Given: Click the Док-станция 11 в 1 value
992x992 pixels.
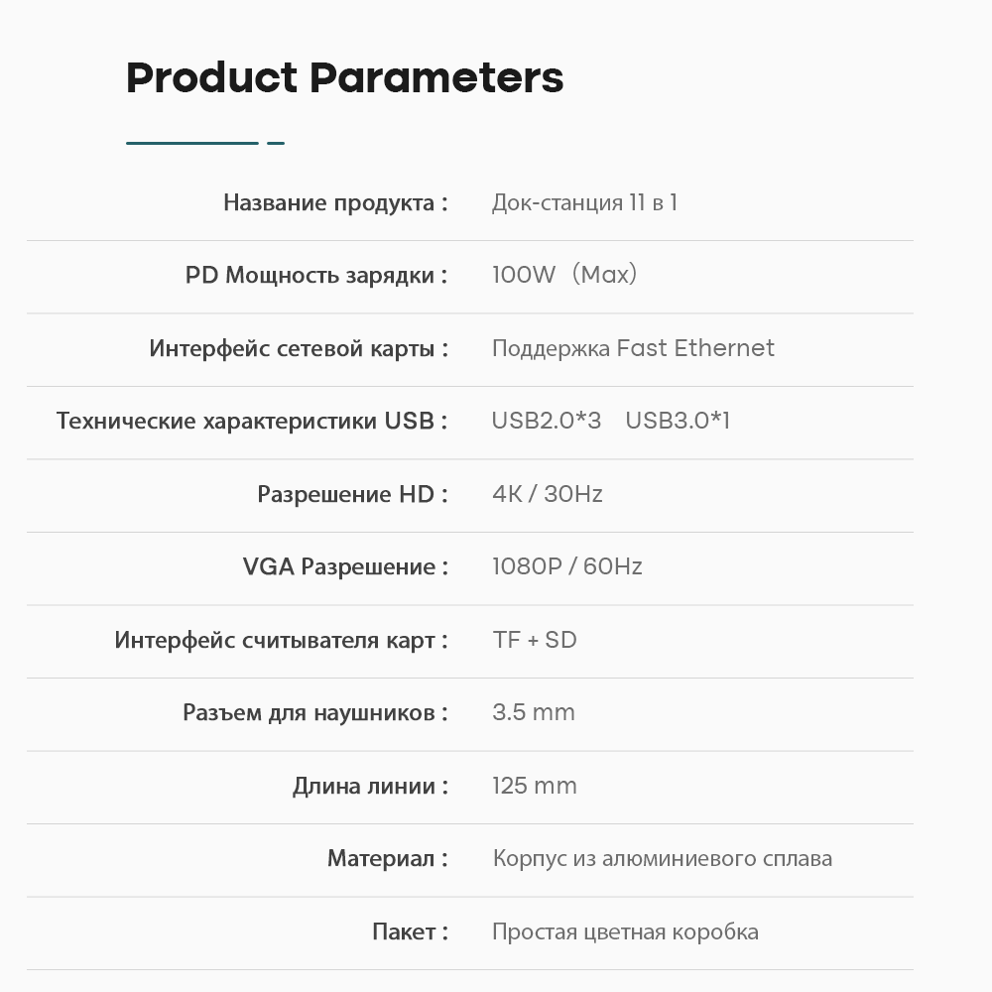Looking at the screenshot, I should coord(584,203).
